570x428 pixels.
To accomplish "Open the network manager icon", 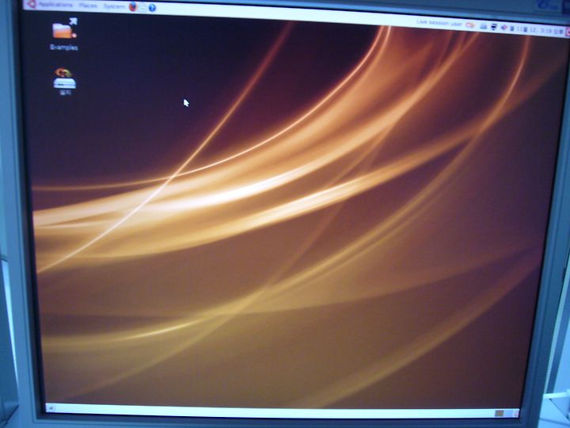I will tap(494, 27).
